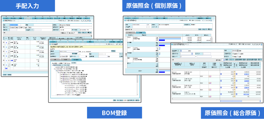Viewport: 264px width, 119px height.
Task: Click right arrow of 総合原価 horizontal scrollbar
Action: coord(260,101)
